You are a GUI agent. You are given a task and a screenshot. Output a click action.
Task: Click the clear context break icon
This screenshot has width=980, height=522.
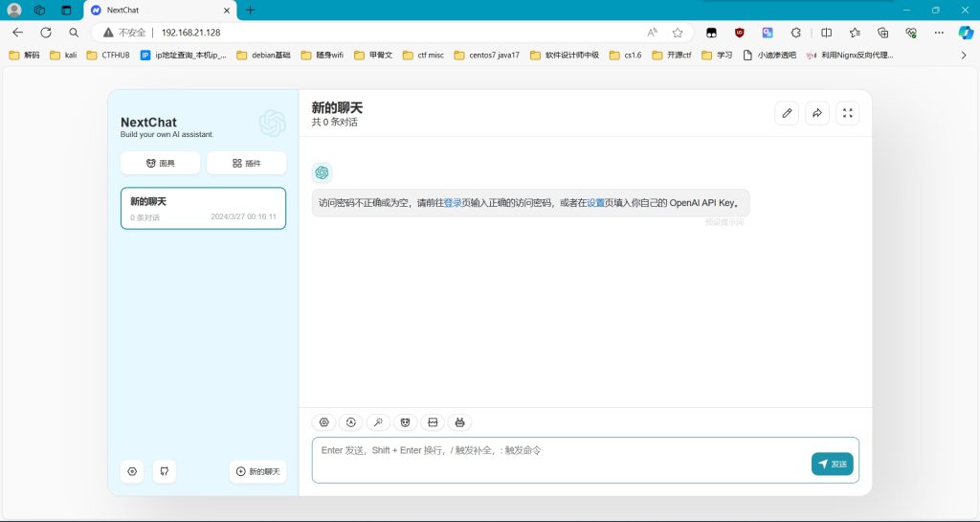pos(433,422)
